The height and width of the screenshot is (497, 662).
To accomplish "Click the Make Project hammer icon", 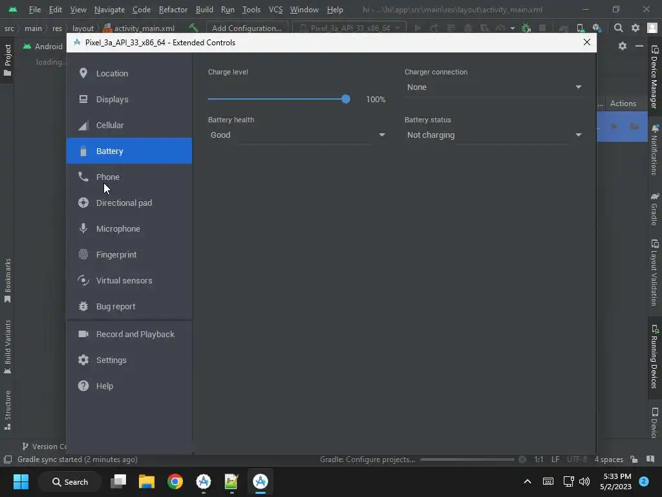I will pyautogui.click(x=193, y=28).
